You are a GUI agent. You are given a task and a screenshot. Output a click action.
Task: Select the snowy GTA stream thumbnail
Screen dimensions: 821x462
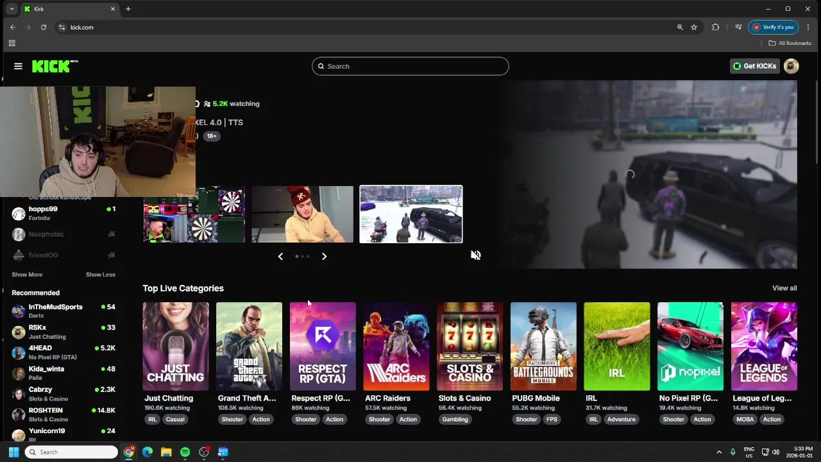click(x=411, y=214)
